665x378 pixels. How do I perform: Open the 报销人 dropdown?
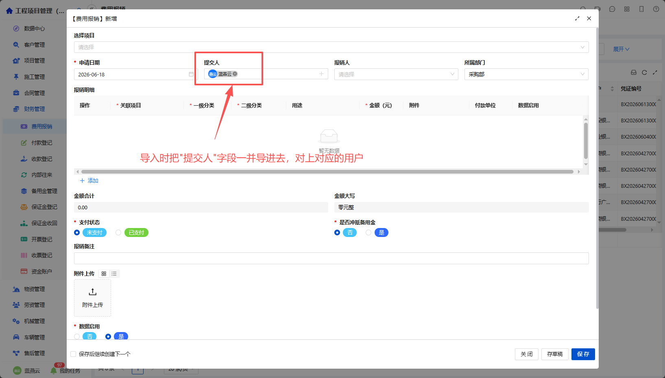pyautogui.click(x=396, y=74)
